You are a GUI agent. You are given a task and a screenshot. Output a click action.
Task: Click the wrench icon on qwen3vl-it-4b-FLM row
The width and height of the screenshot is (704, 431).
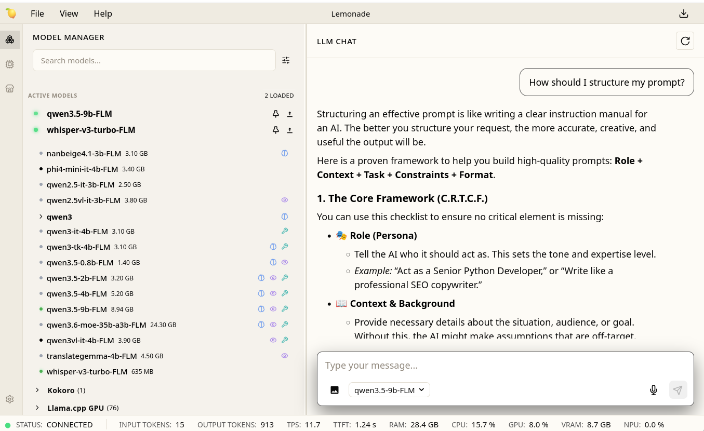coord(285,340)
